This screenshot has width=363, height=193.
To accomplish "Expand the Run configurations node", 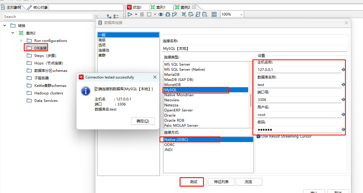I will point(21,40).
